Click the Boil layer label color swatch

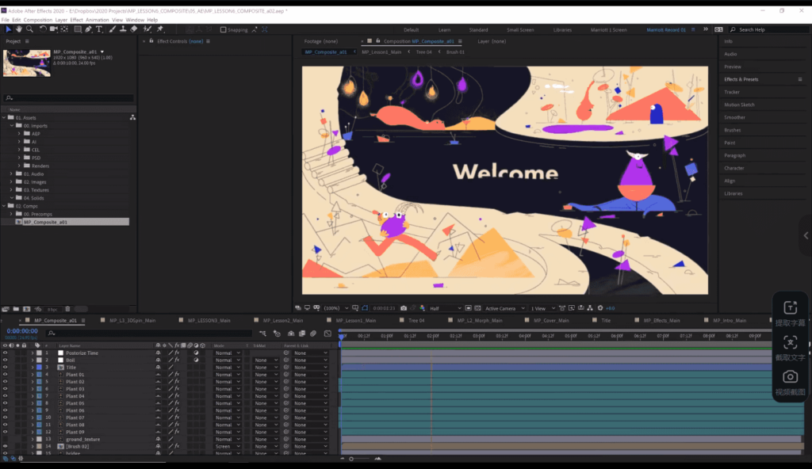39,360
